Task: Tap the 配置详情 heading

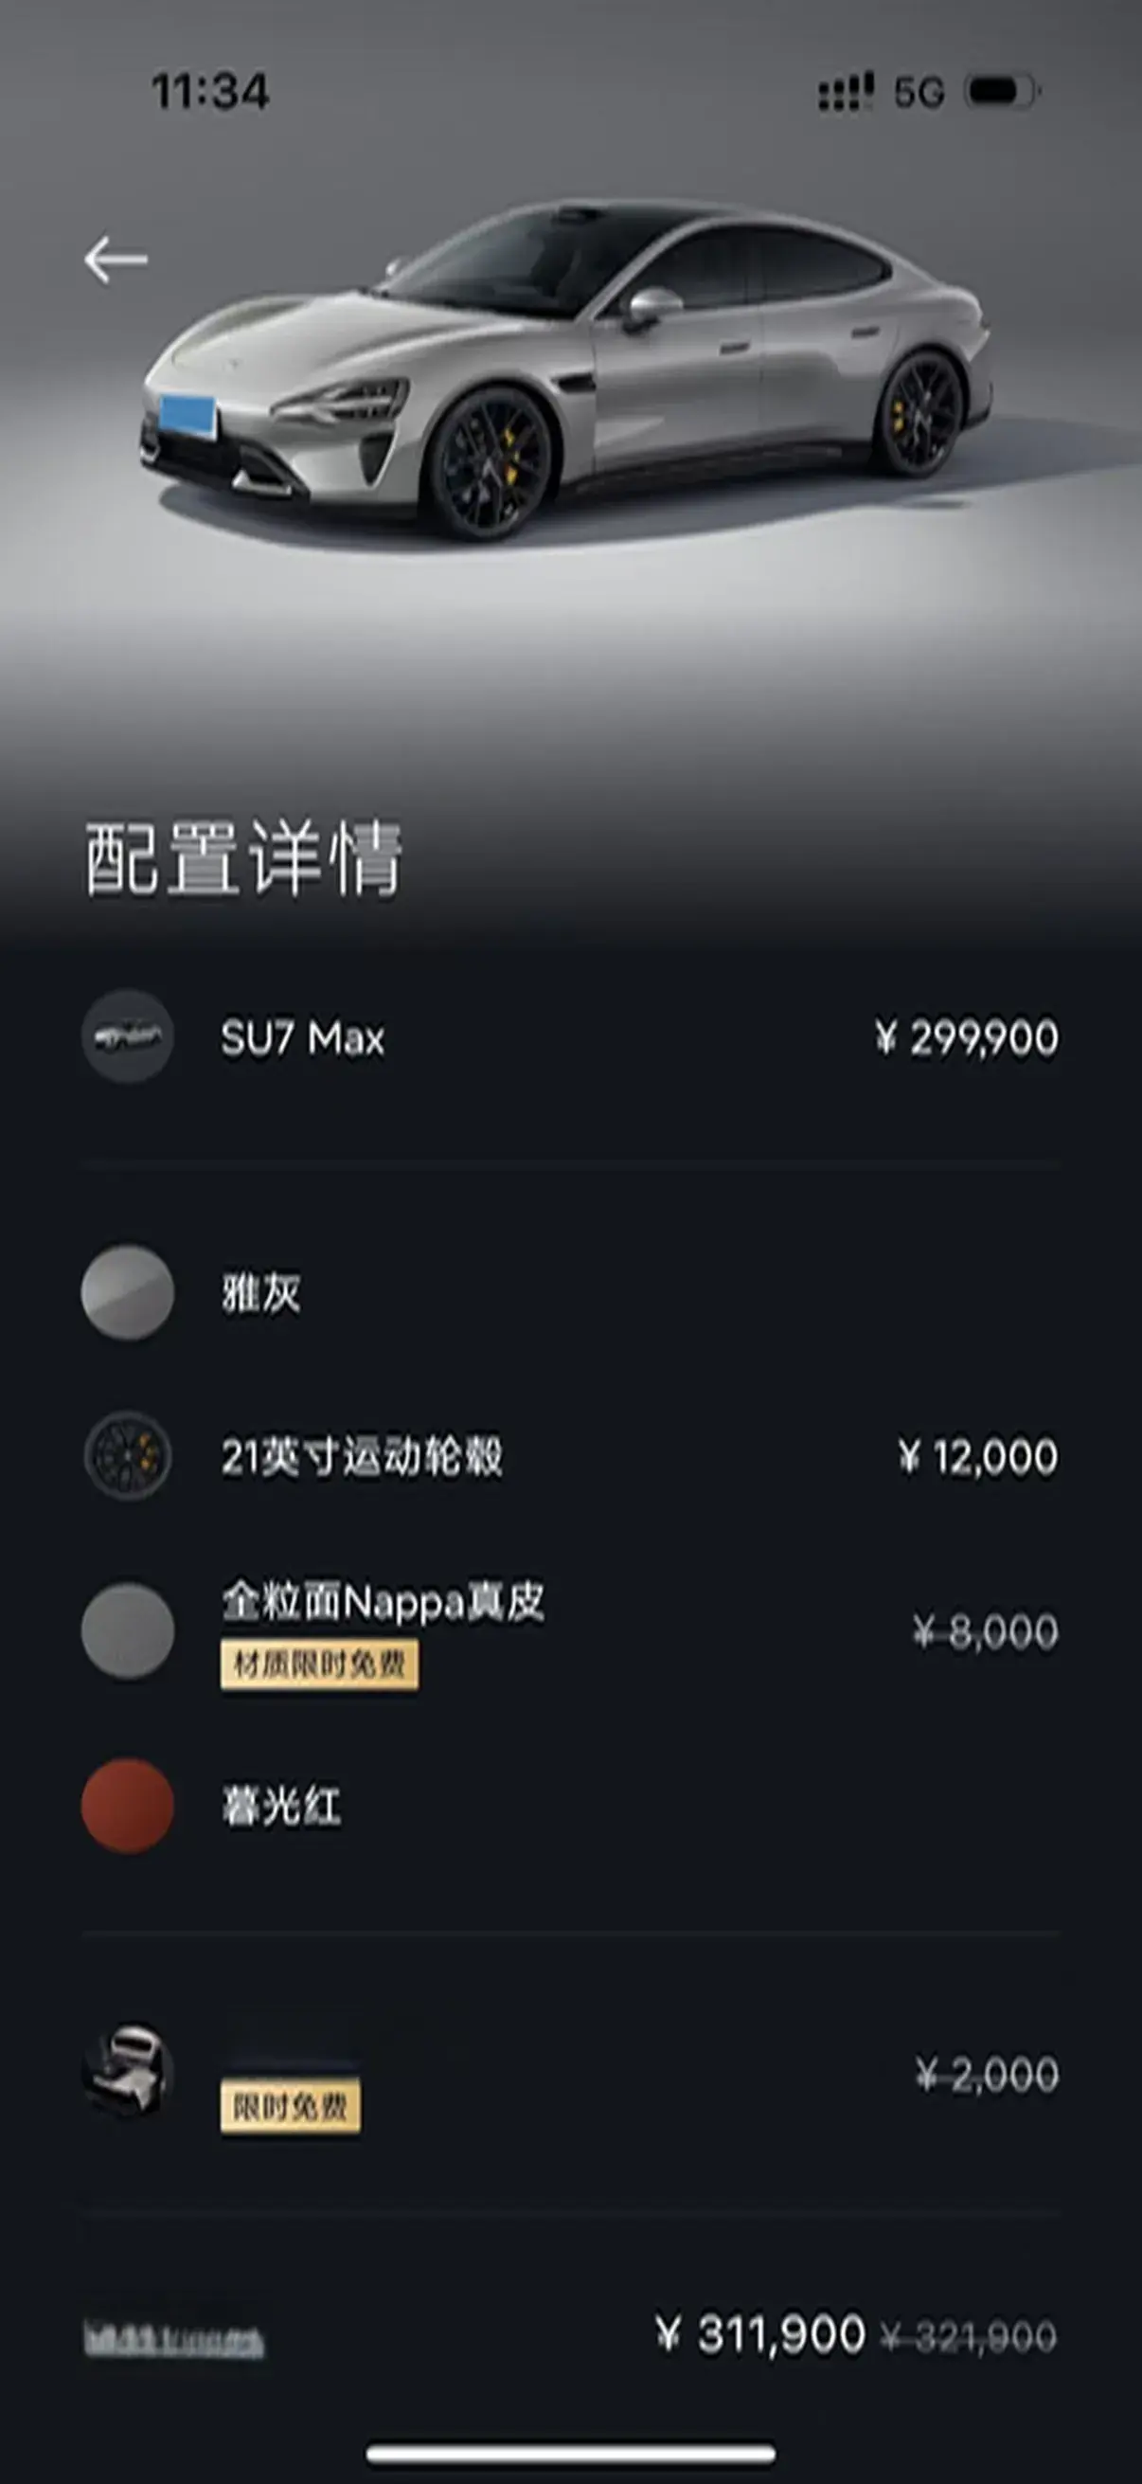Action: pyautogui.click(x=241, y=859)
